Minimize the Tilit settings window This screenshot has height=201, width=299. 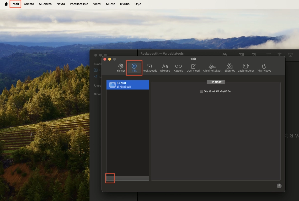(110, 59)
